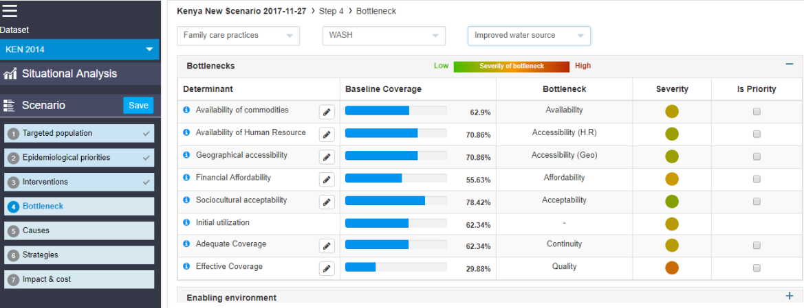
Task: Mark Effective Coverage row as priority
Action: [757, 268]
